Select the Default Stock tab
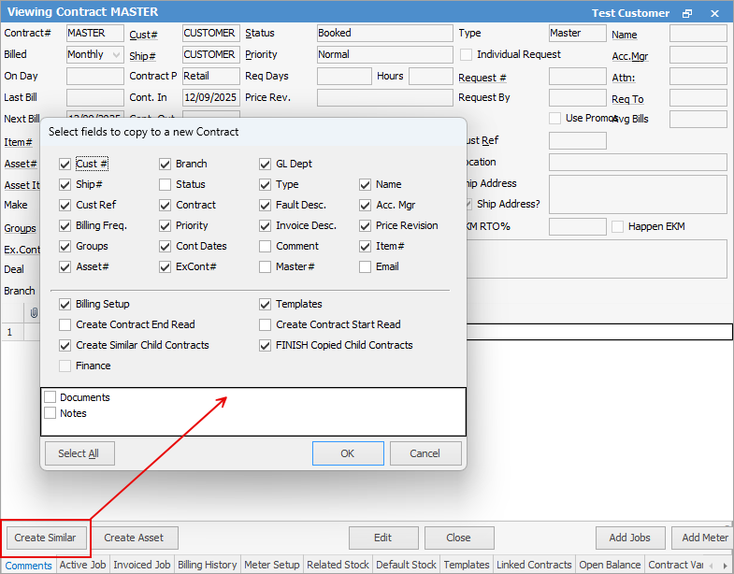Image resolution: width=734 pixels, height=574 pixels. click(407, 565)
